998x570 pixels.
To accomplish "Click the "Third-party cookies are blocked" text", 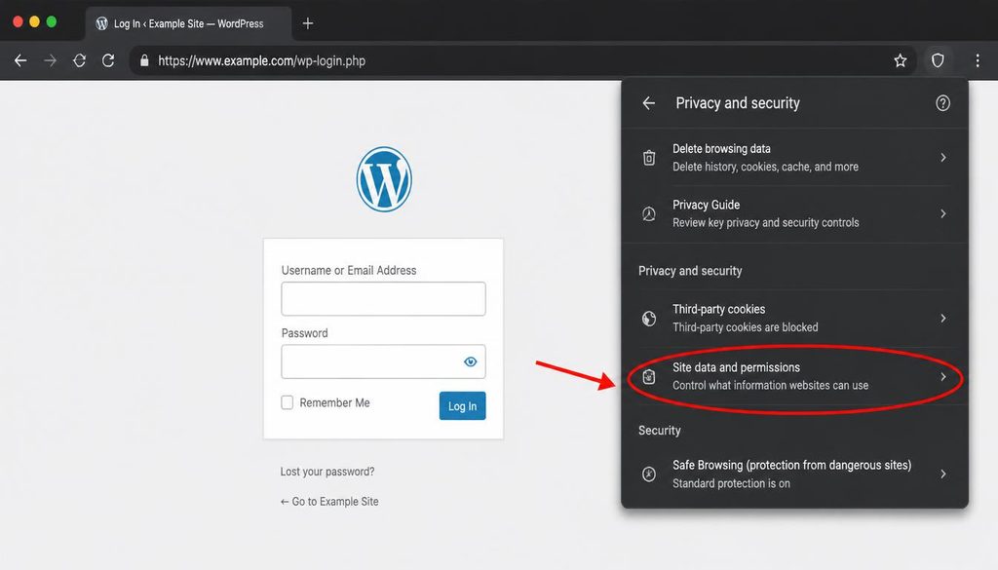I will click(x=746, y=327).
